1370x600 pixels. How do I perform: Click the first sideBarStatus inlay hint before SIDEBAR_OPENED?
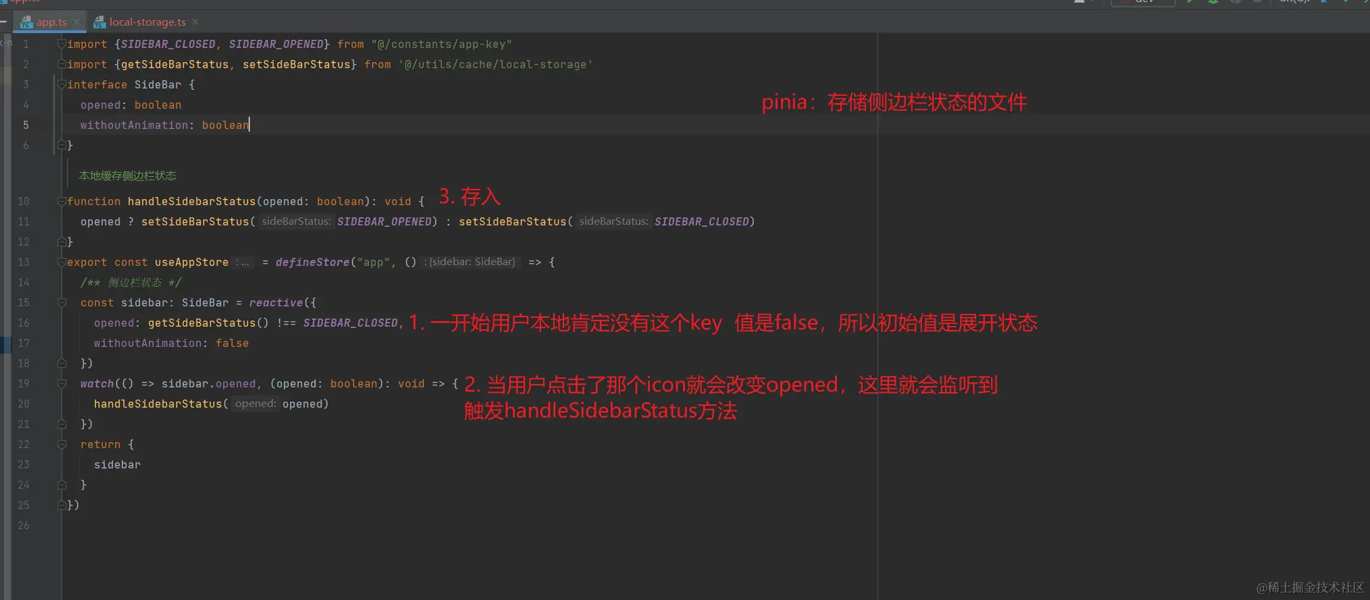[x=296, y=221]
